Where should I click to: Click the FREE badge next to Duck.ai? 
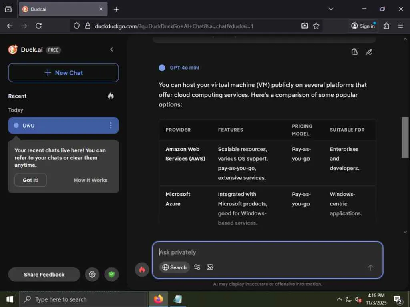coord(53,50)
